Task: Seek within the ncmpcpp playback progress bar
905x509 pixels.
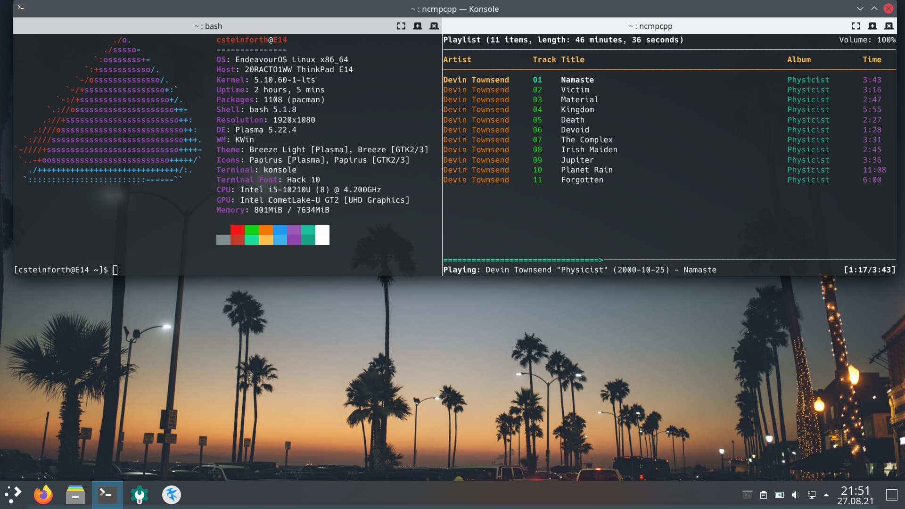Action: click(669, 260)
